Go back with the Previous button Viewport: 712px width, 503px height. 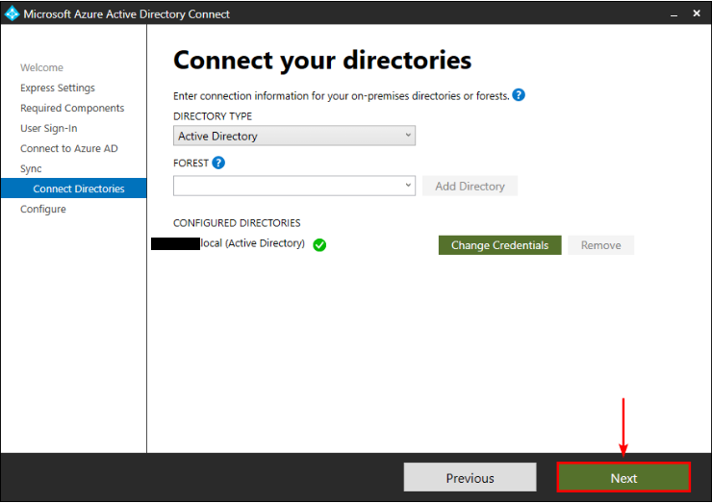coord(470,478)
